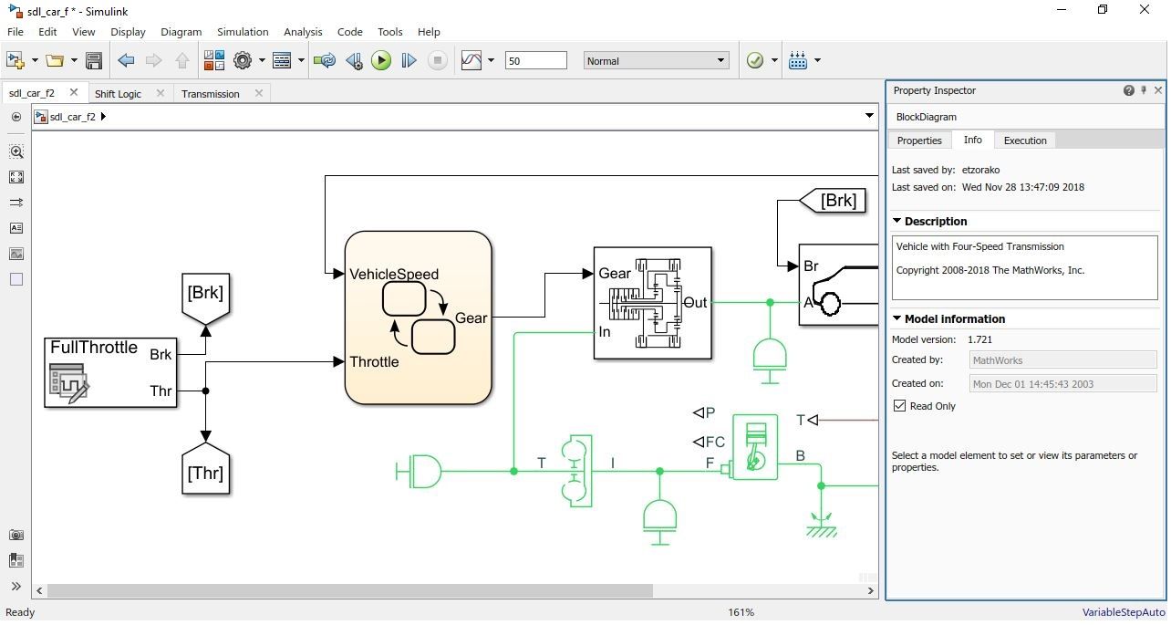
Task: Toggle the Read Only checkbox
Action: point(899,405)
